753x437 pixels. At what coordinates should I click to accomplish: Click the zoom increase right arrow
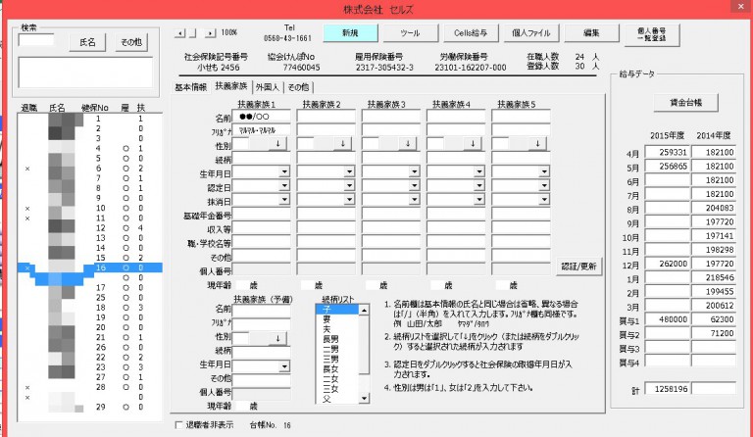pyautogui.click(x=210, y=33)
